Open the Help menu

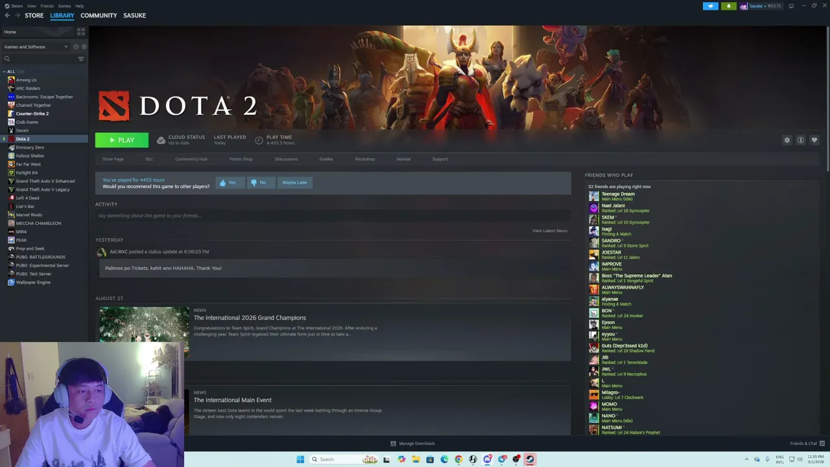tap(79, 6)
